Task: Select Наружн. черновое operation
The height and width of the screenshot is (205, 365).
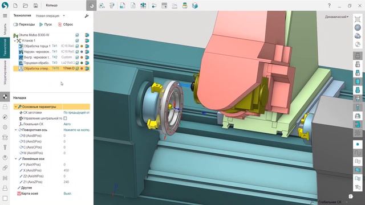Action: [x=36, y=52]
